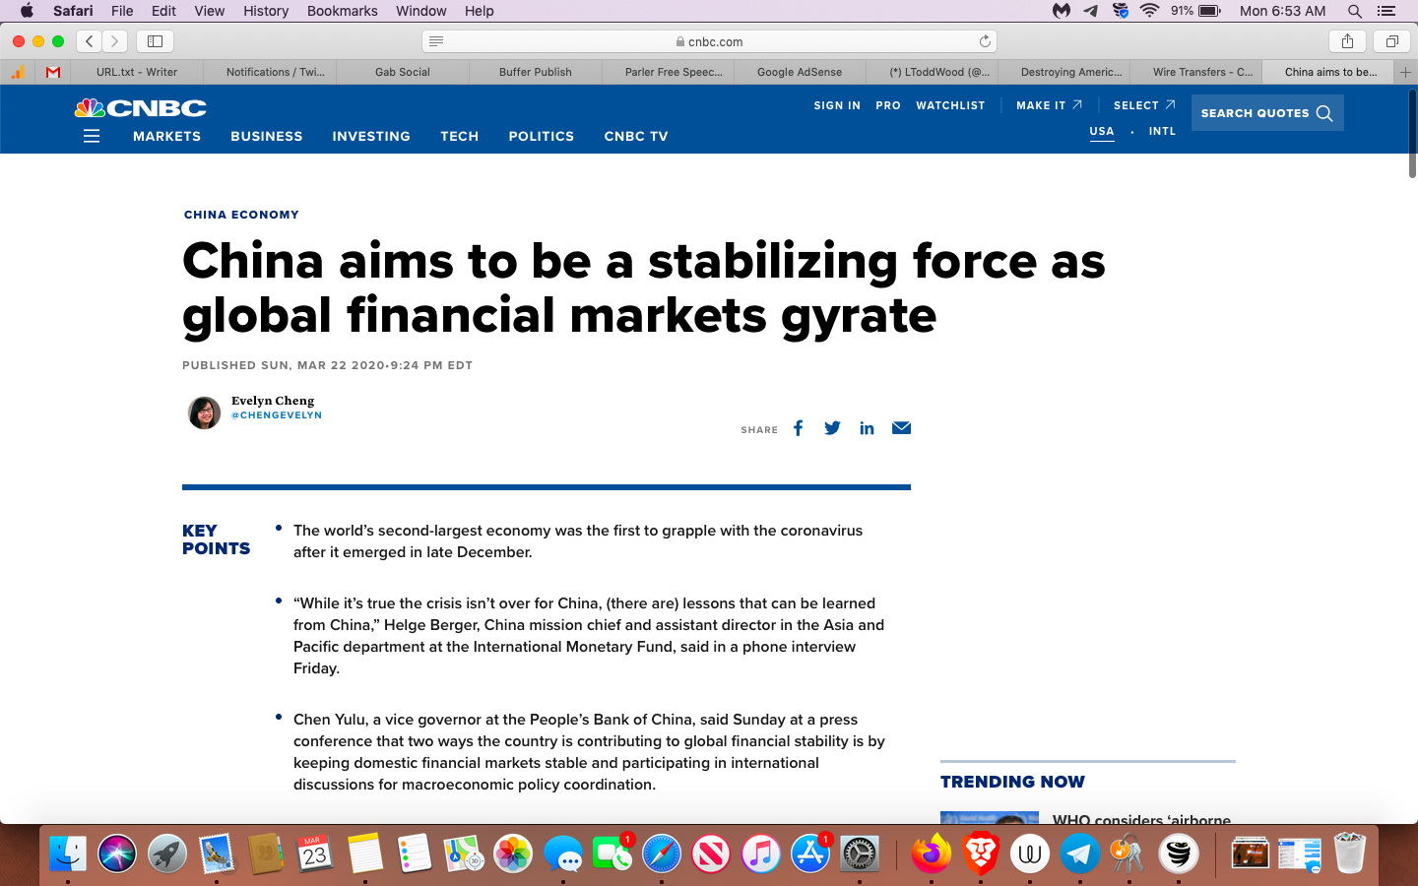Switch to Gab Social tab
Screen dimensions: 1418x886
pyautogui.click(x=402, y=72)
